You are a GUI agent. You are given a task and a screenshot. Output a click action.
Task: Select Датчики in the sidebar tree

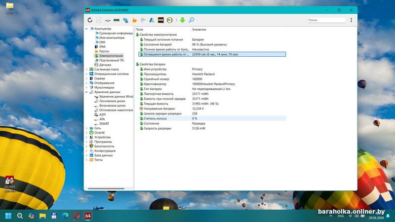[105, 65]
